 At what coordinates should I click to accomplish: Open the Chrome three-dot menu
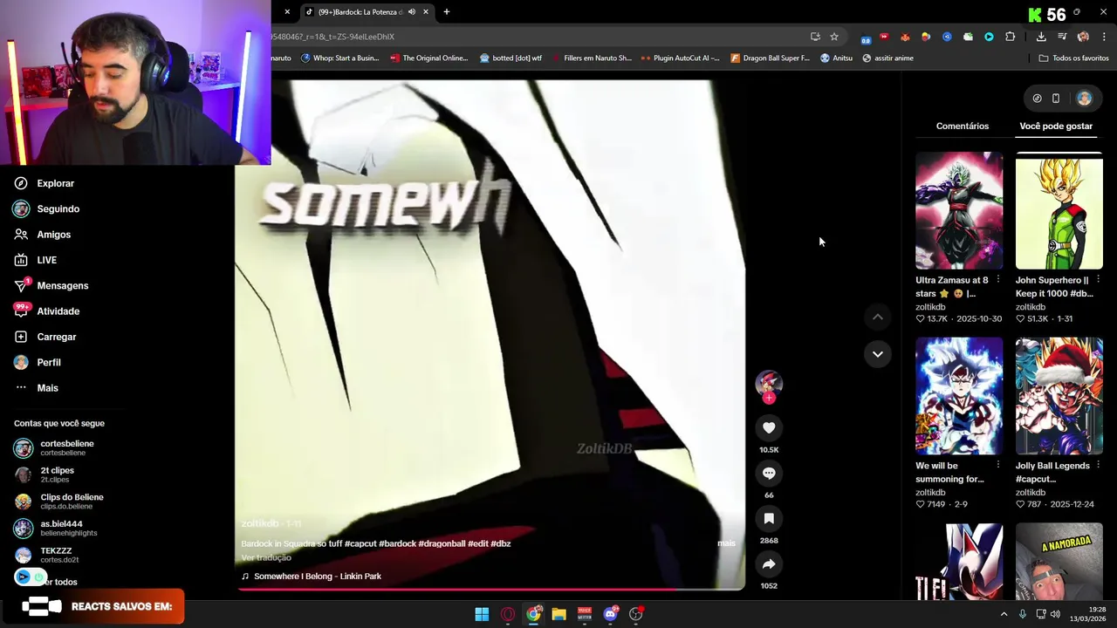coord(1104,37)
